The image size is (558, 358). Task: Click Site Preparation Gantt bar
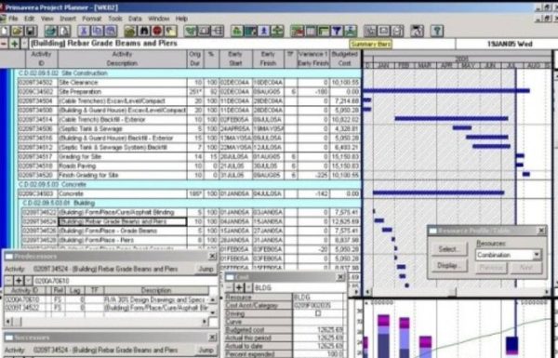click(446, 91)
